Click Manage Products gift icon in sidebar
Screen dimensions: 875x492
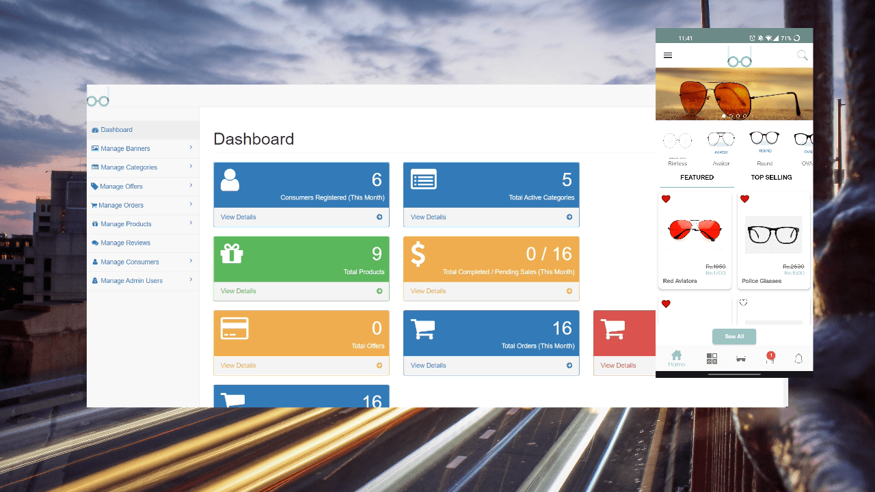[95, 224]
